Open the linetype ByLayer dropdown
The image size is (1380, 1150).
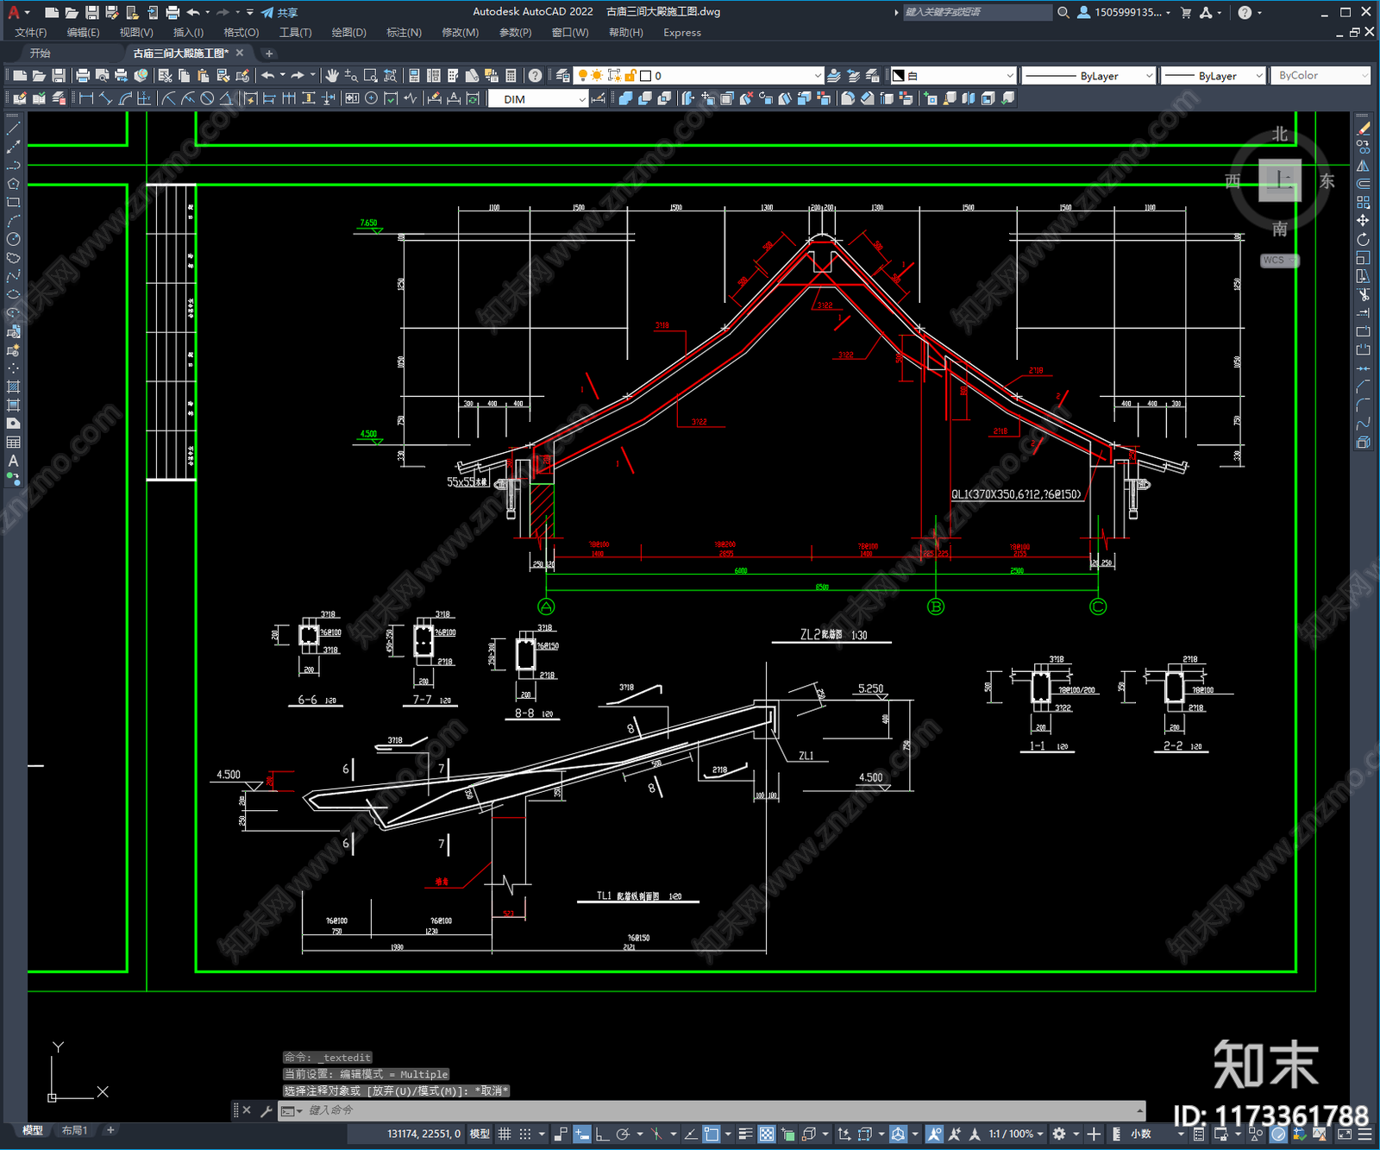(1088, 76)
